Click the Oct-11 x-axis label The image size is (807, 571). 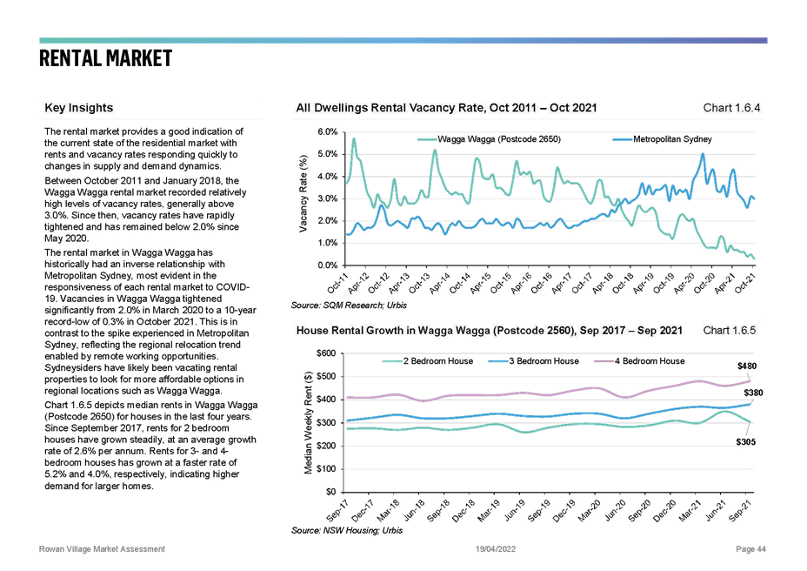pos(337,282)
